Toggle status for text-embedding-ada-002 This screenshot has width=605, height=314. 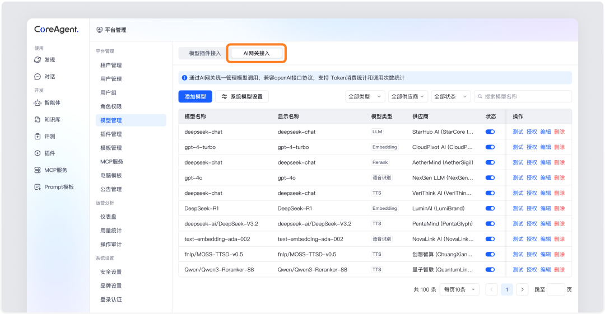[x=490, y=239]
